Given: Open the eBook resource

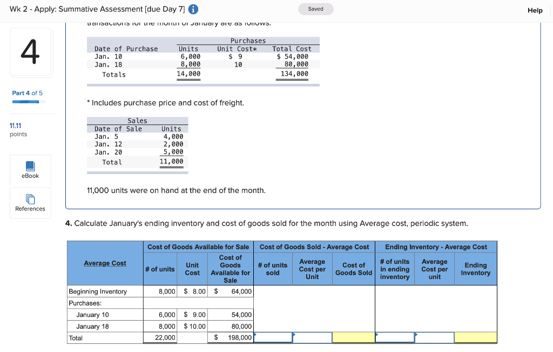Looking at the screenshot, I should (30, 171).
